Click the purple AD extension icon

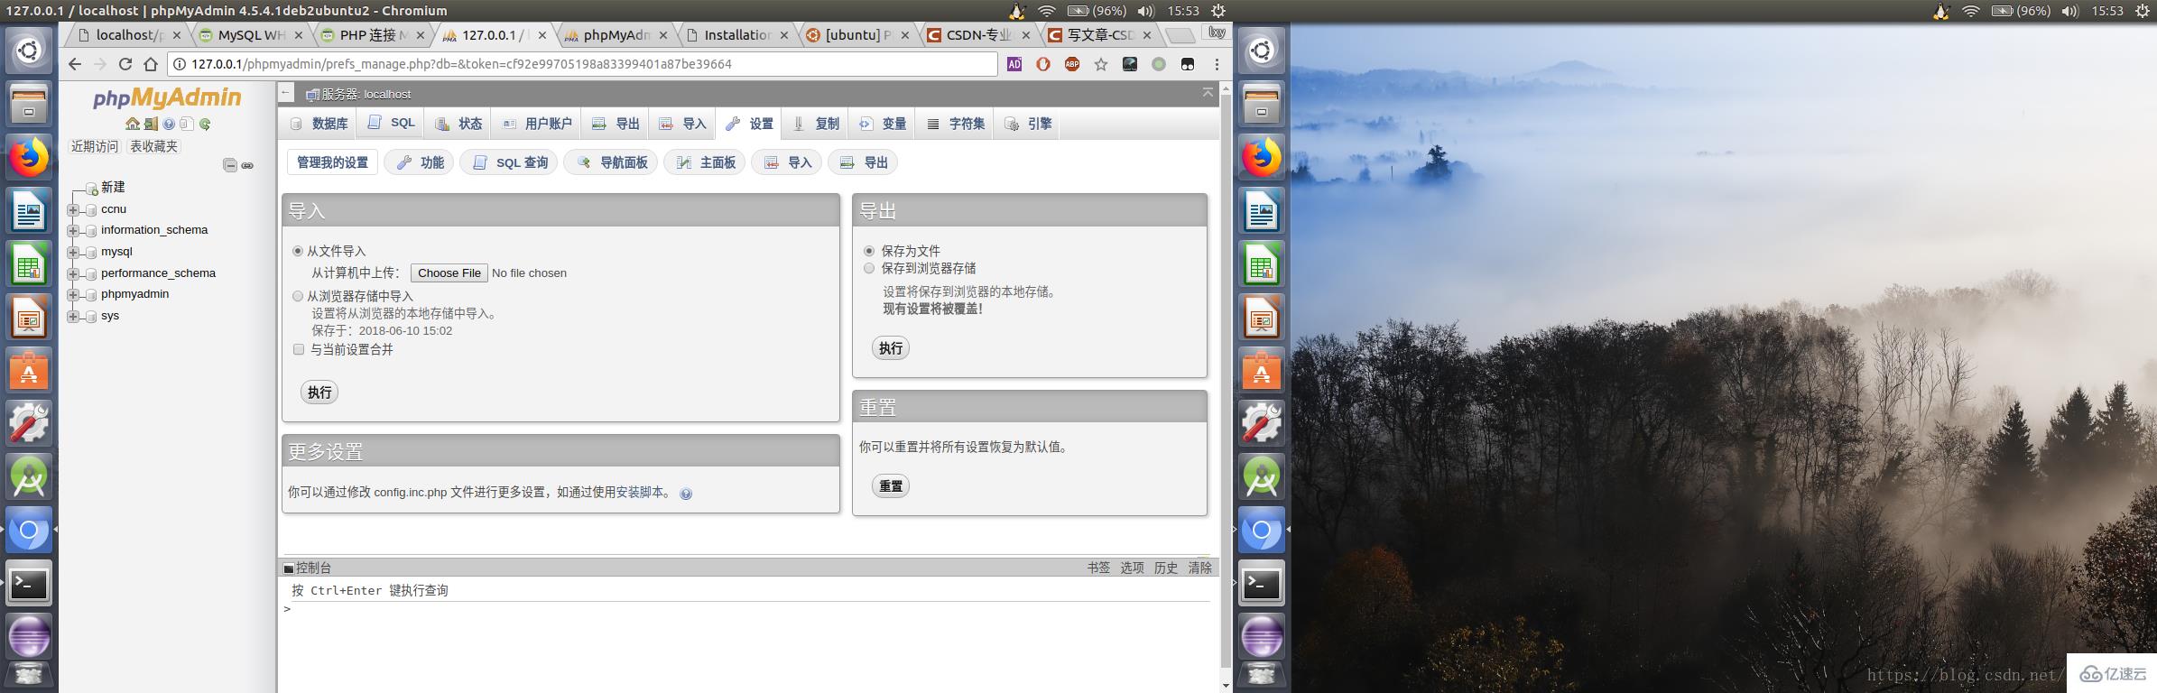coord(1014,64)
